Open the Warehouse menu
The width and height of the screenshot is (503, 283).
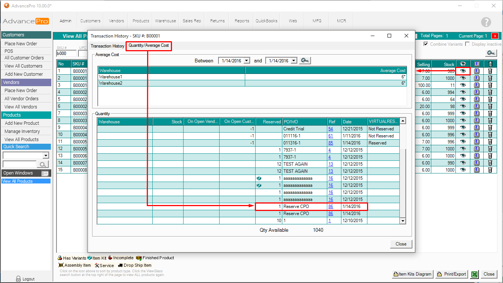tap(165, 21)
